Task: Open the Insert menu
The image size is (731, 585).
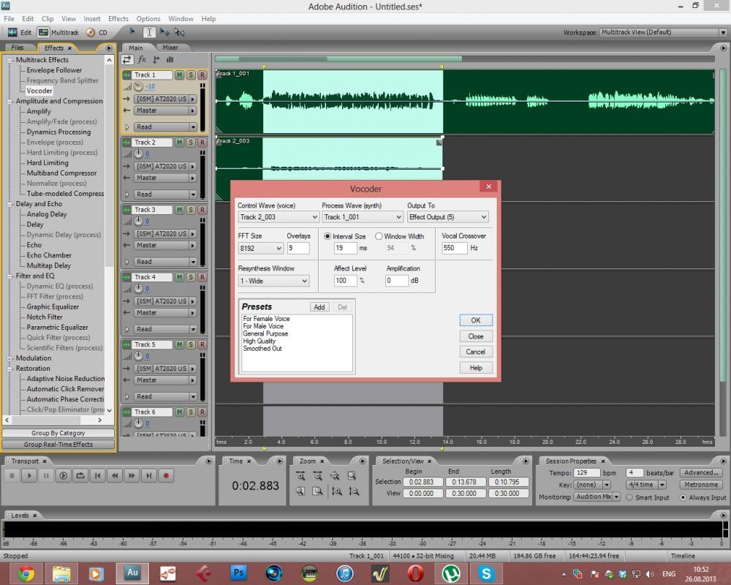Action: pyautogui.click(x=92, y=19)
